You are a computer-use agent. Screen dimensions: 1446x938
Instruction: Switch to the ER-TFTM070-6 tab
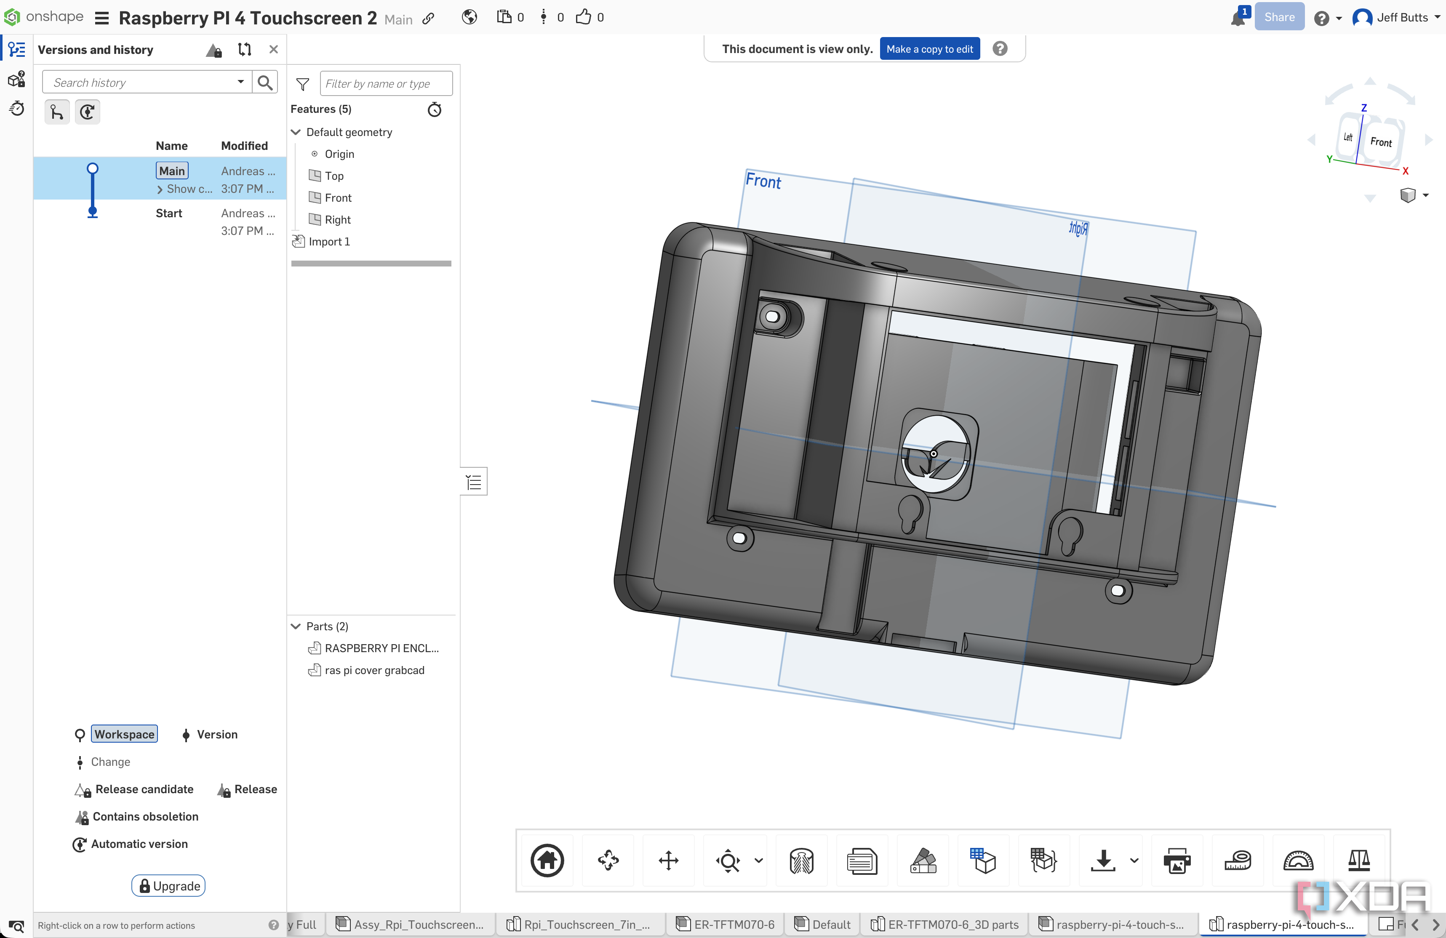726,924
